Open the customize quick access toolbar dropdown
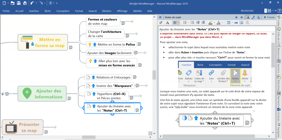Image resolution: width=282 pixels, height=140 pixels. [x=57, y=3]
